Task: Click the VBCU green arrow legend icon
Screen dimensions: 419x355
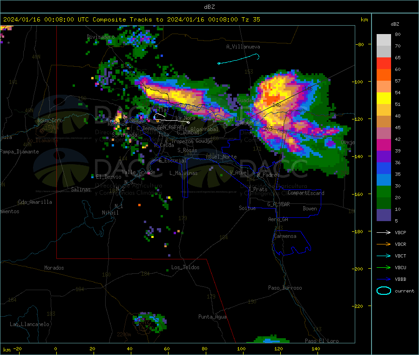Action: click(x=384, y=267)
